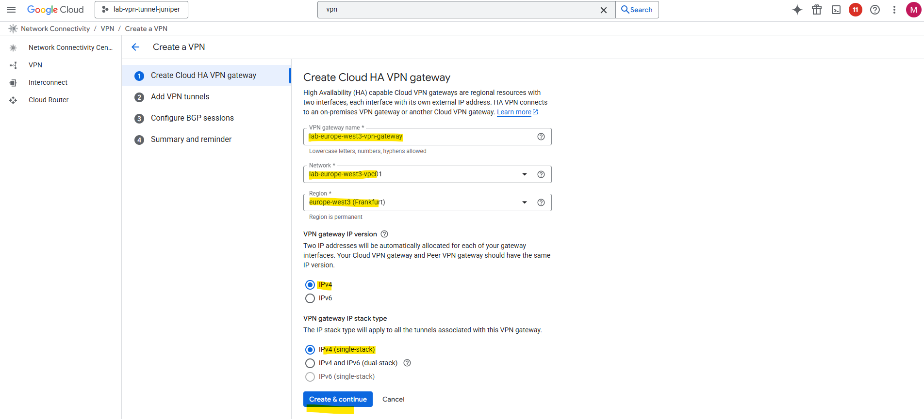Open project picker lab-vpn-tunnel-juniper
This screenshot has width=924, height=419.
tap(141, 10)
